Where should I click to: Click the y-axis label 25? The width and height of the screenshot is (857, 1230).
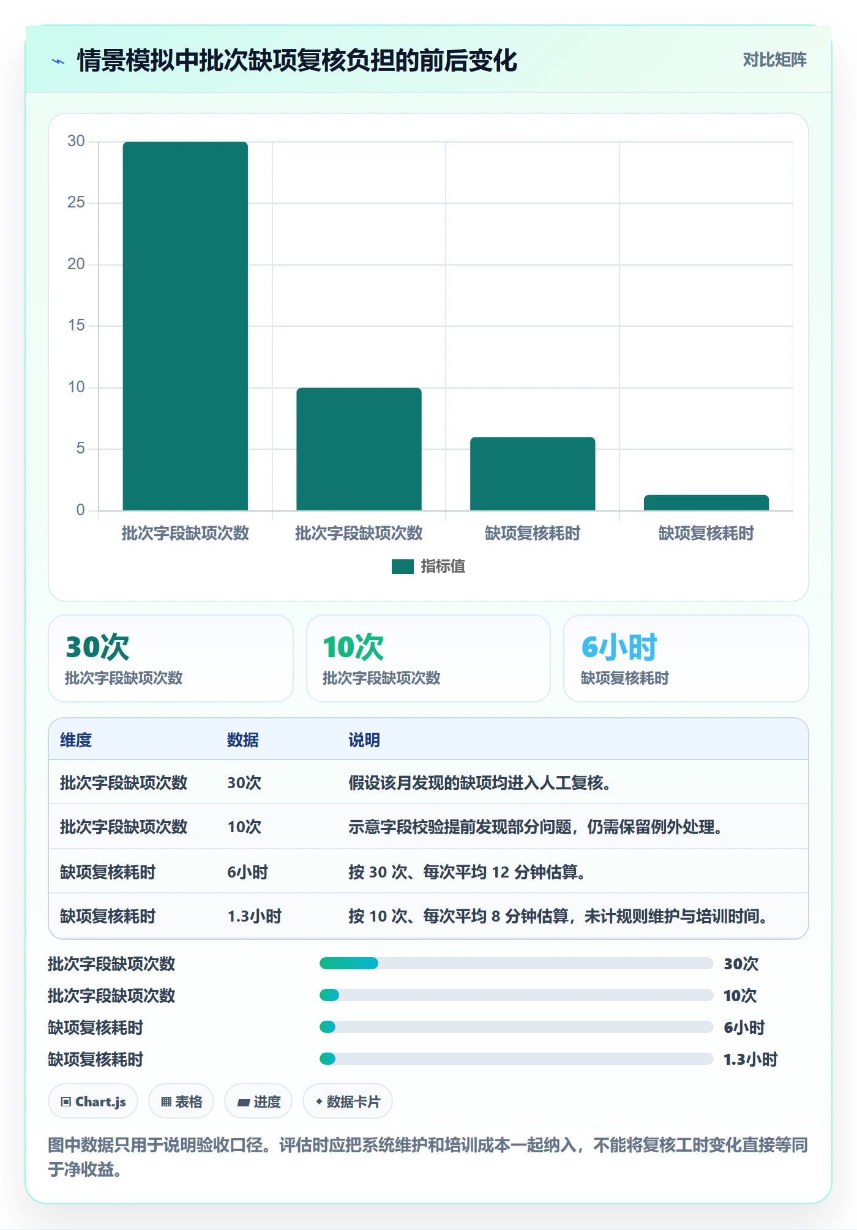click(x=76, y=203)
